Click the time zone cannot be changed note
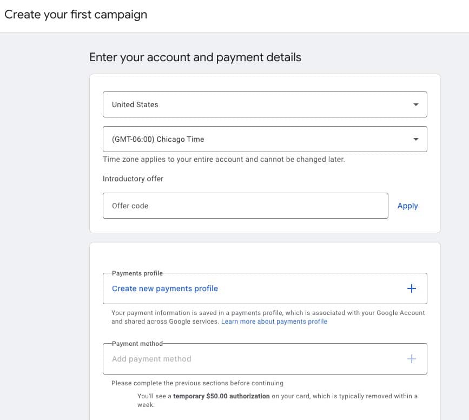469x420 pixels. tap(224, 160)
